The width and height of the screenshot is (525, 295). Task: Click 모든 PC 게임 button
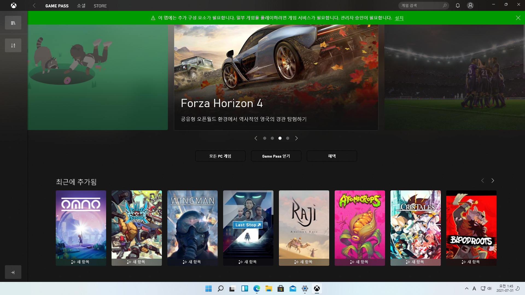tap(220, 156)
